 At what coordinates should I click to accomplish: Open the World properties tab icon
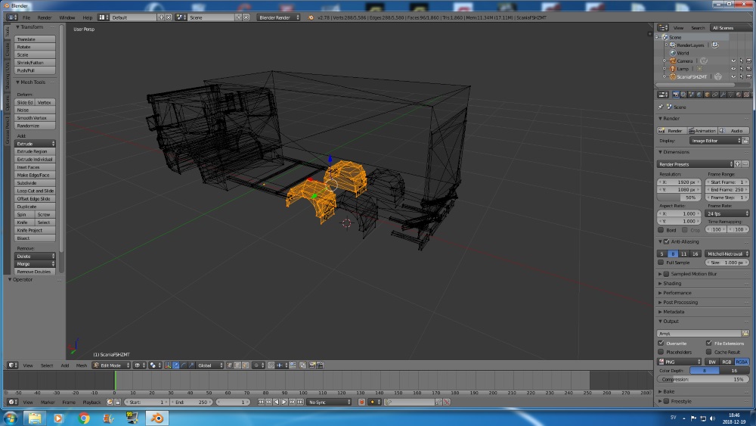click(x=699, y=95)
